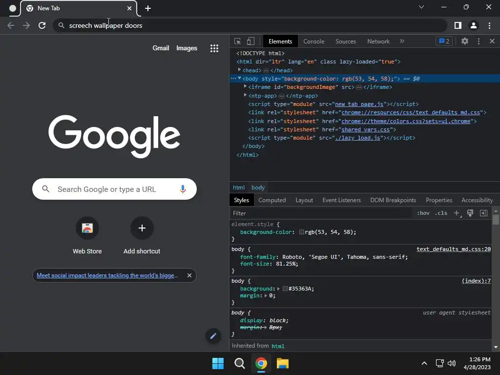500x375 pixels.
Task: Toggle the .cls element classes panel
Action: 441,213
